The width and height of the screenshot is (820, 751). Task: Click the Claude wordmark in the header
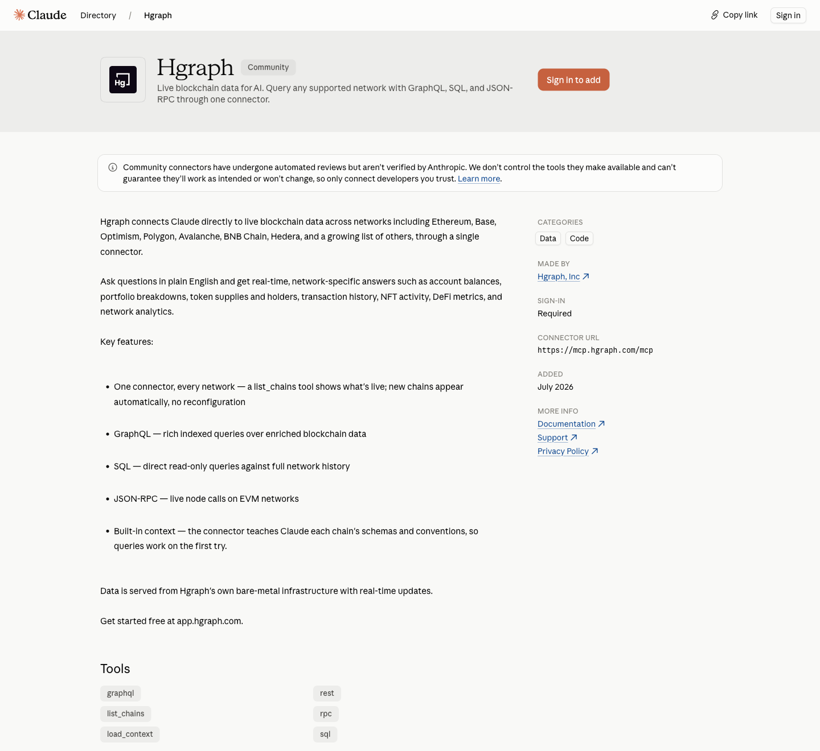(x=47, y=15)
